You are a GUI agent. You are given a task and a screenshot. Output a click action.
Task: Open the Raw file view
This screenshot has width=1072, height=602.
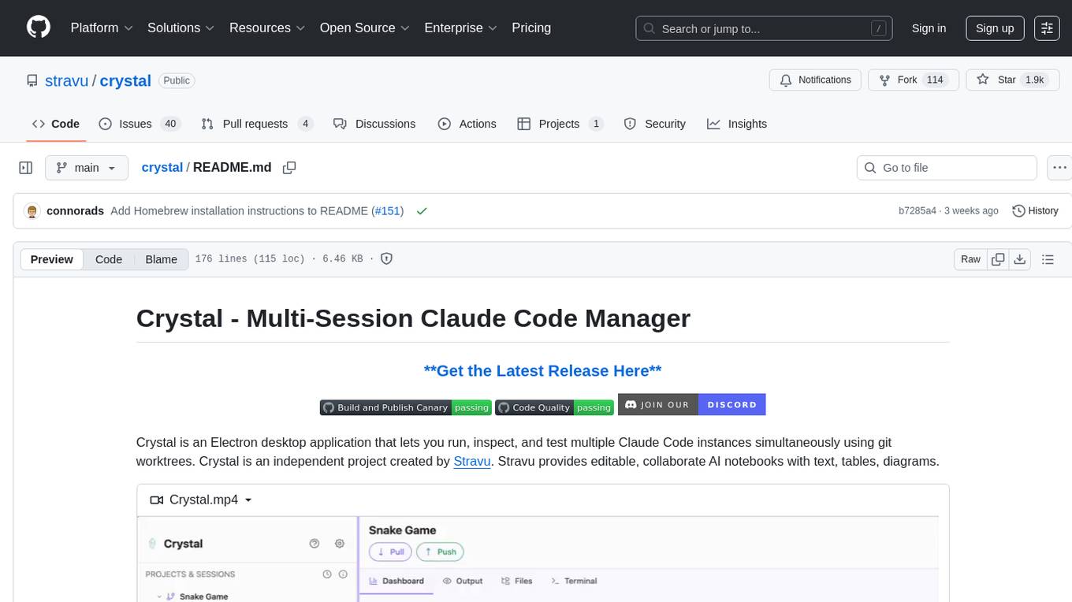point(970,259)
